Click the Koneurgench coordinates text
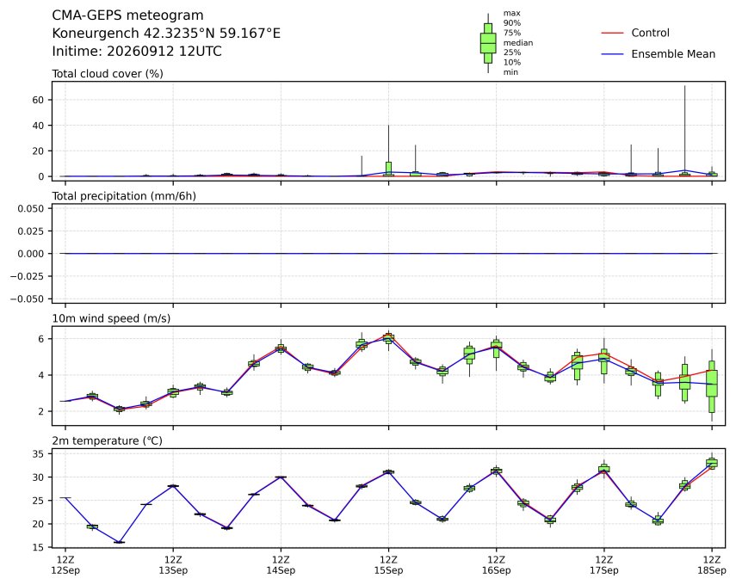This screenshot has height=585, width=736. [166, 34]
